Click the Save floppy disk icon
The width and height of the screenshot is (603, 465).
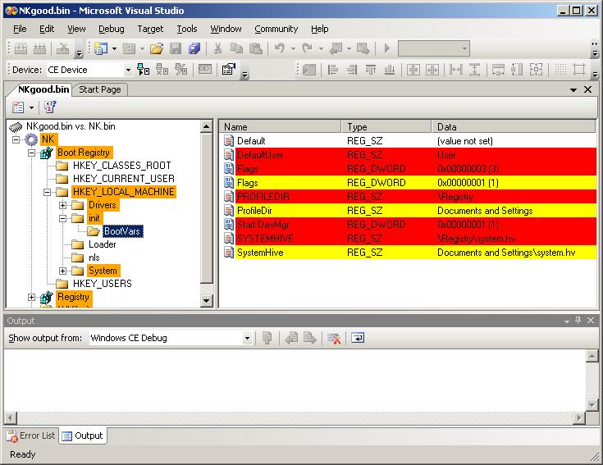[x=176, y=48]
